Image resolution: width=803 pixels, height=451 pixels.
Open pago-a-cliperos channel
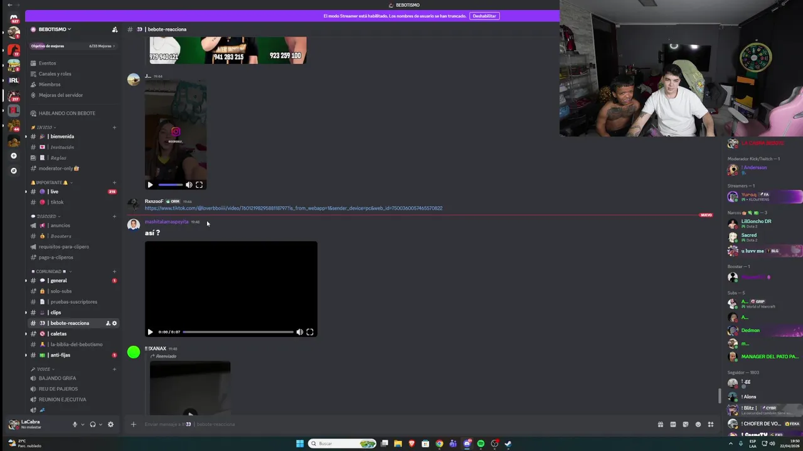pyautogui.click(x=56, y=257)
